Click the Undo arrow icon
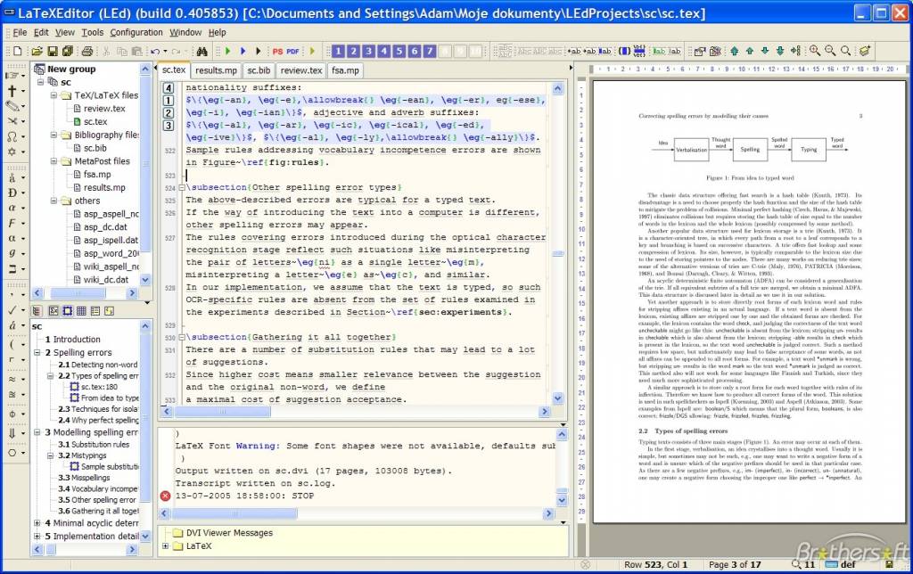Image resolution: width=913 pixels, height=574 pixels. click(157, 51)
